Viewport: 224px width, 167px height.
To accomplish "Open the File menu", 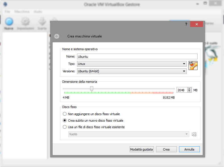I will pyautogui.click(x=7, y=12).
